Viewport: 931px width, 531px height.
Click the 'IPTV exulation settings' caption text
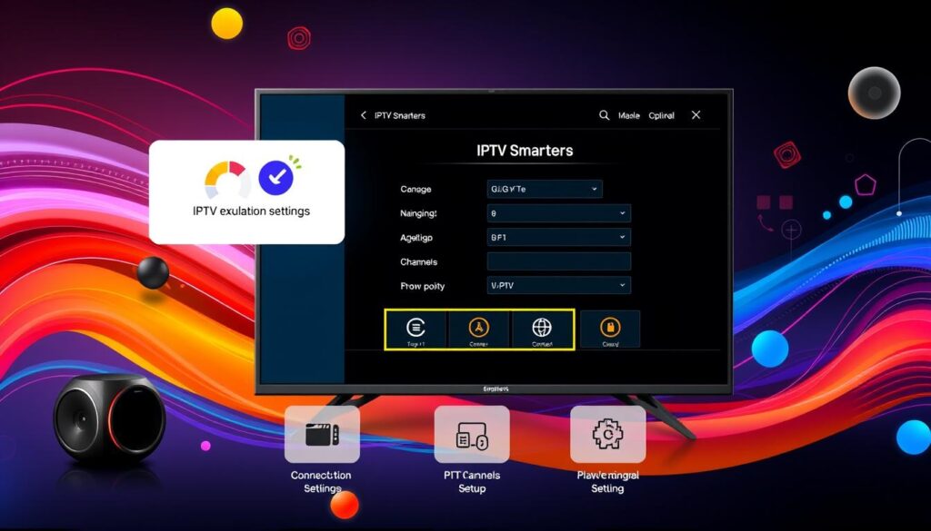click(x=251, y=211)
